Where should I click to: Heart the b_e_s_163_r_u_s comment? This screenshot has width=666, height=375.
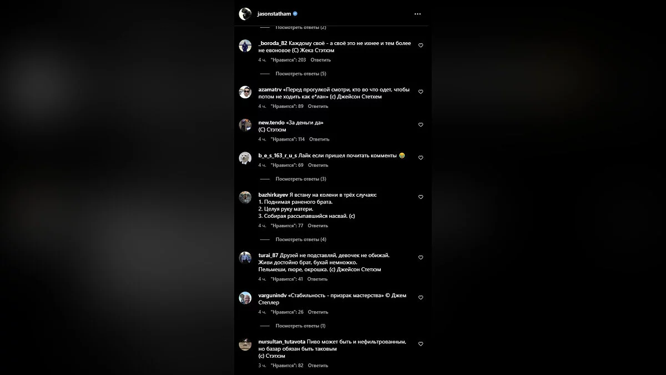(421, 158)
